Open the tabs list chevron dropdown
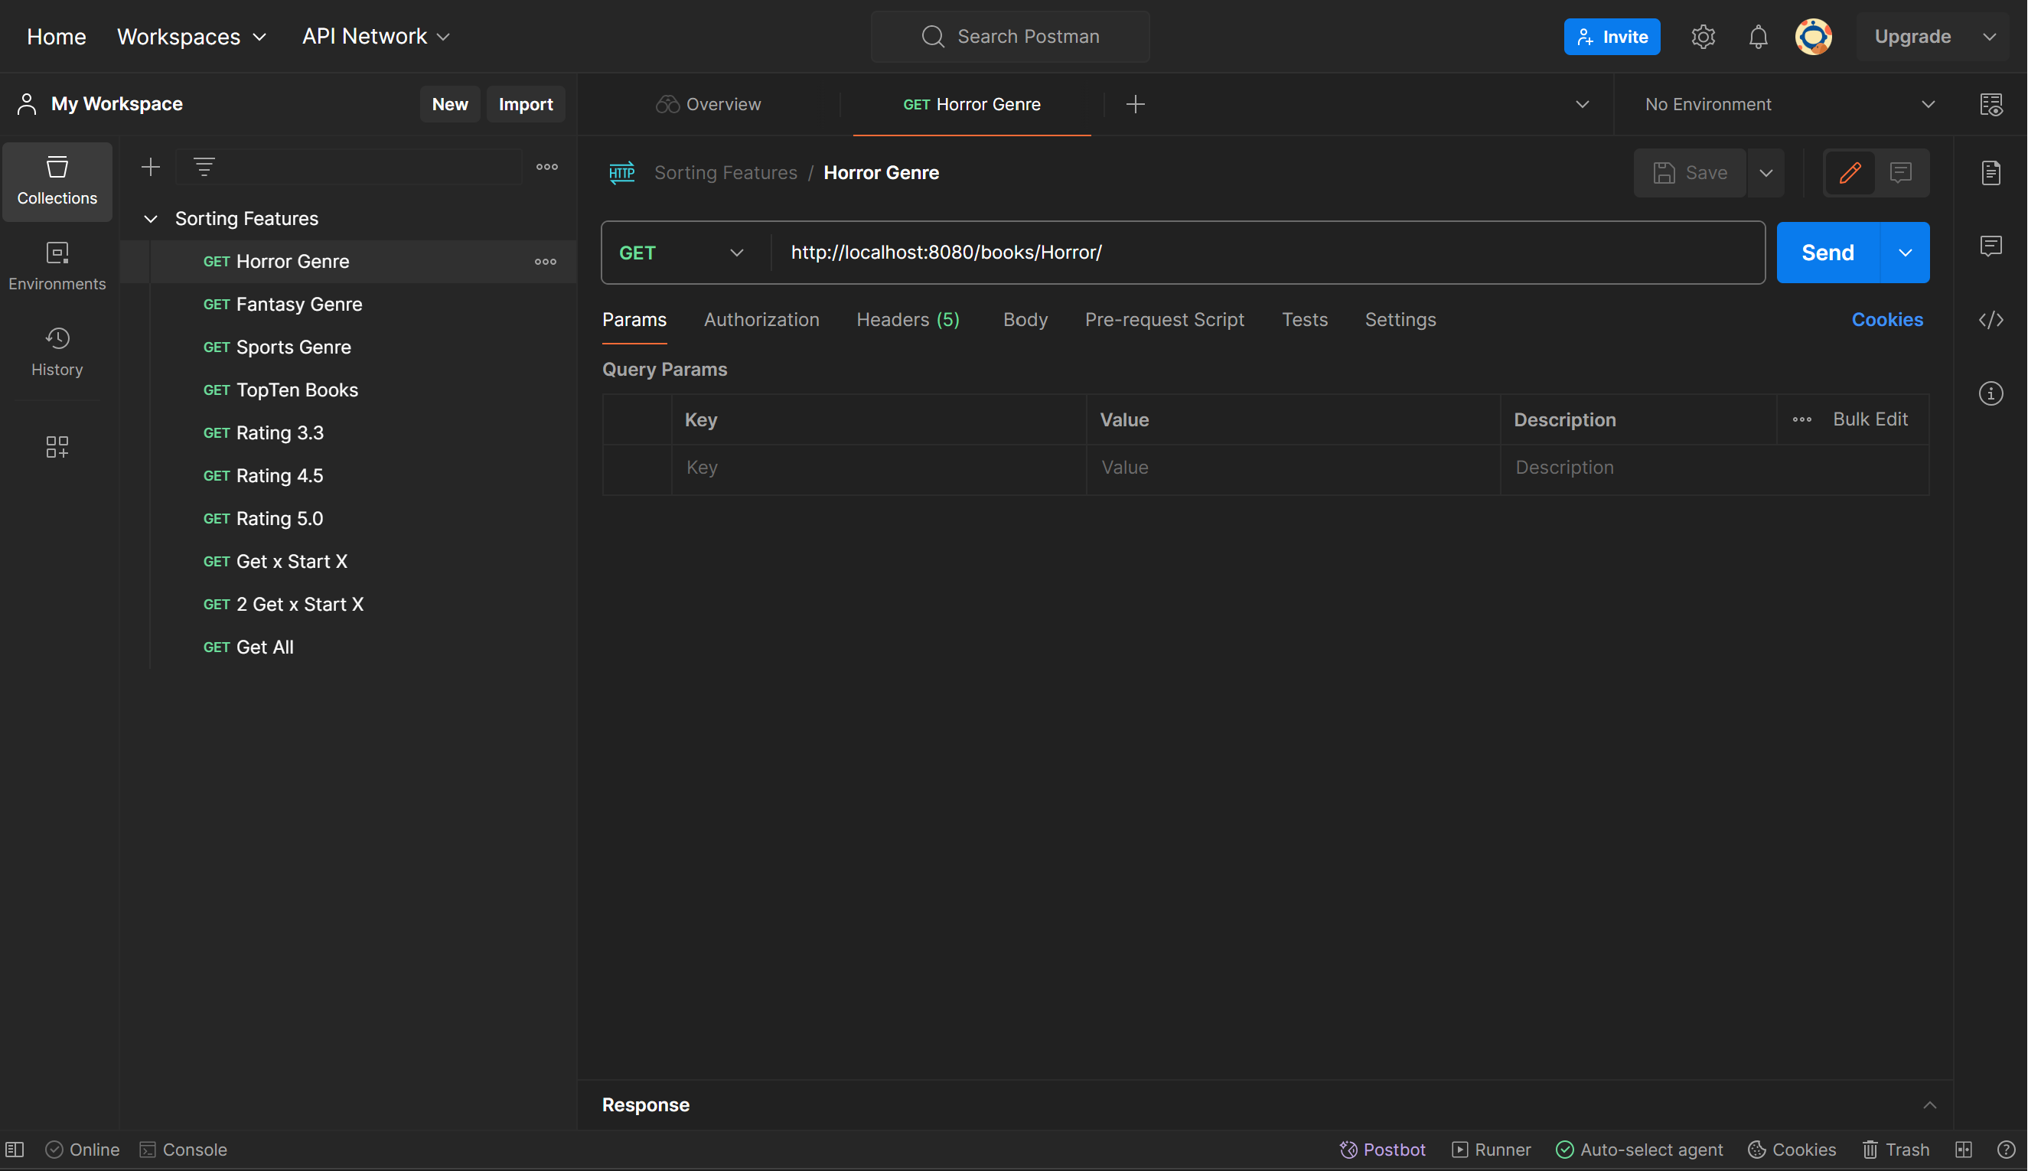The image size is (2028, 1171). click(1583, 105)
